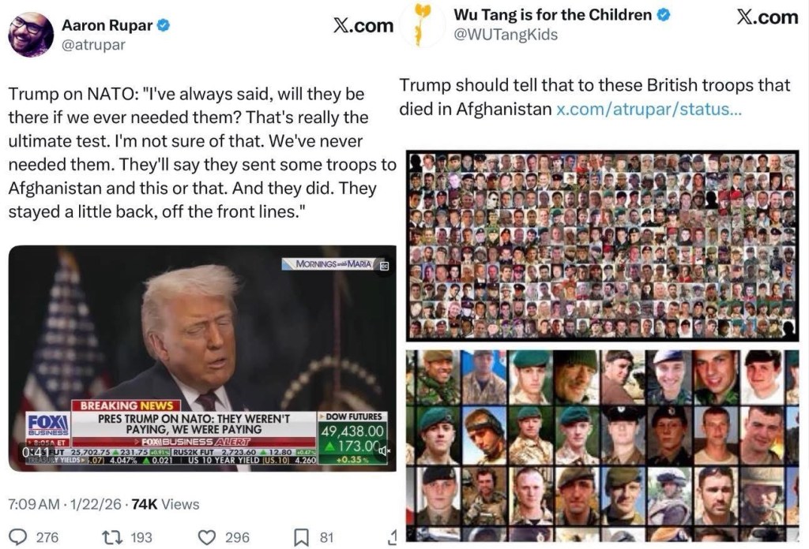Bookmark the tweet with 81 saves
Screen dimensions: 809x549
[301, 538]
